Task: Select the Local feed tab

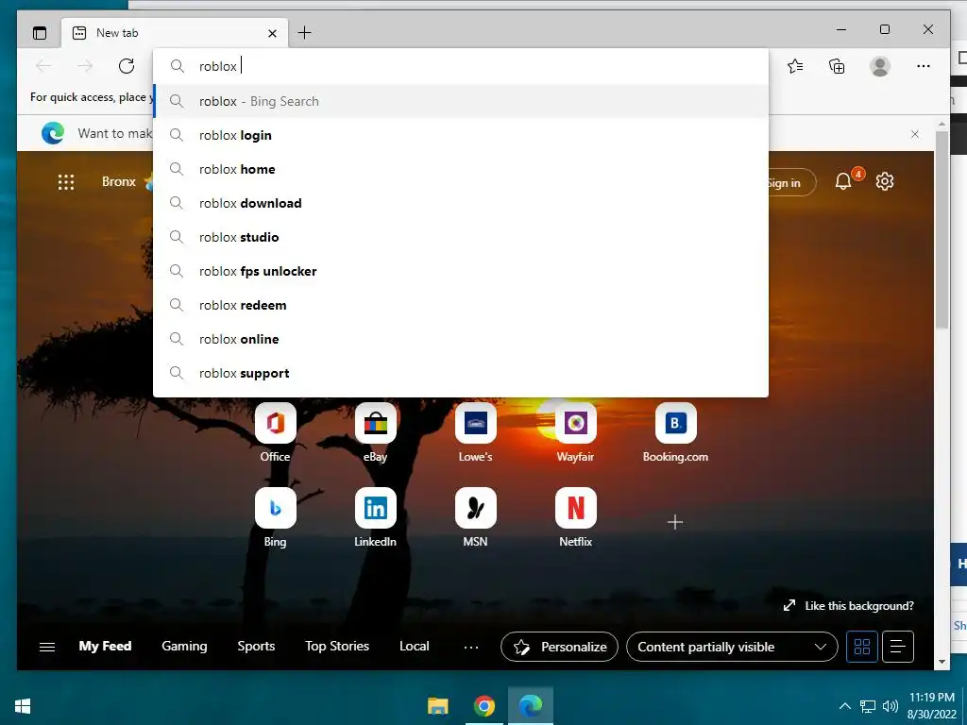Action: click(414, 646)
